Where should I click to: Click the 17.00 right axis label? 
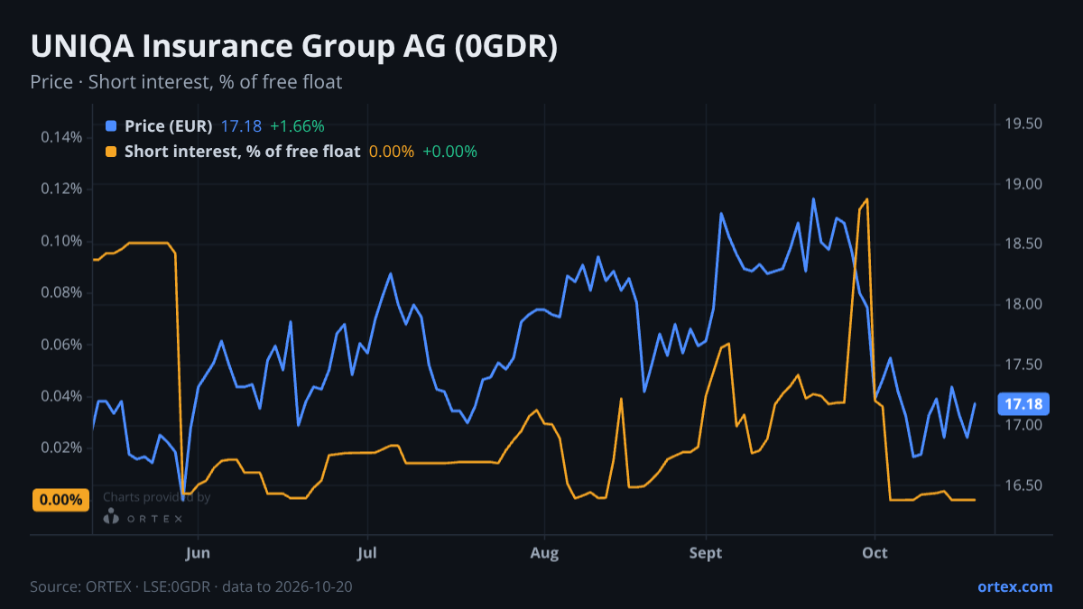click(x=1023, y=425)
